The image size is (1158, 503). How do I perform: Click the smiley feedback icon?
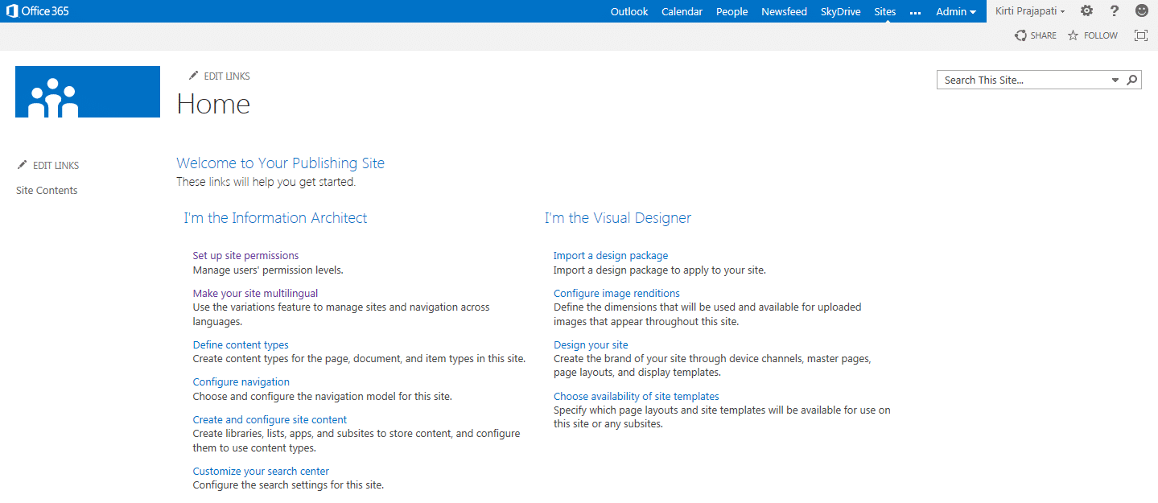[x=1142, y=11]
